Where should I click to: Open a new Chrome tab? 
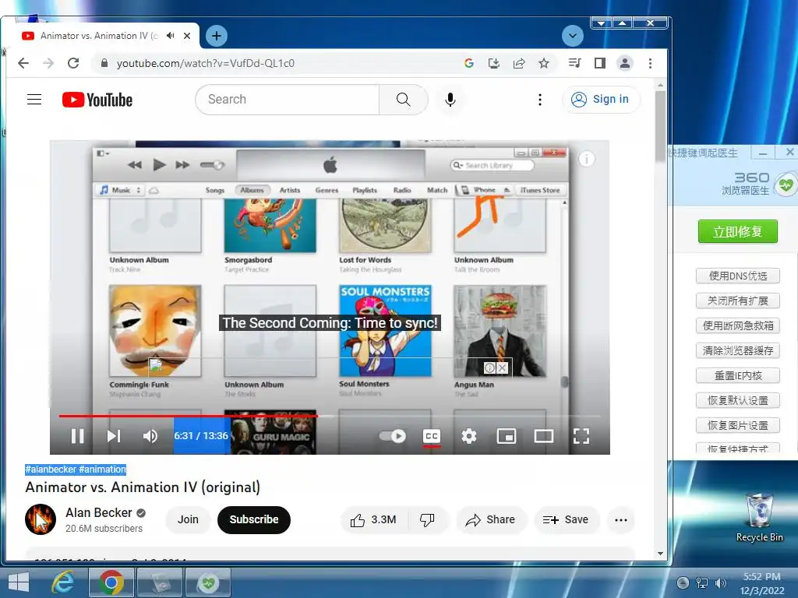point(217,36)
